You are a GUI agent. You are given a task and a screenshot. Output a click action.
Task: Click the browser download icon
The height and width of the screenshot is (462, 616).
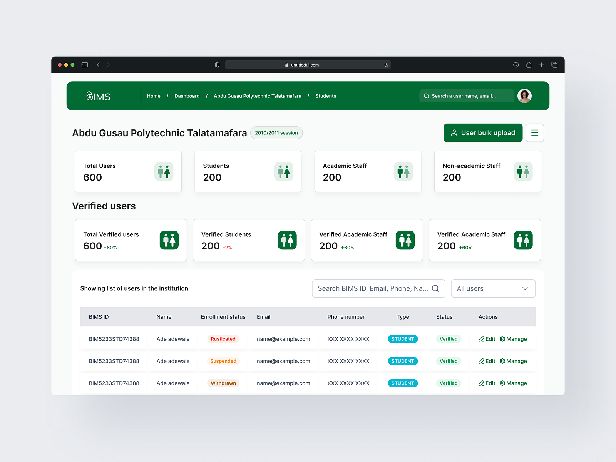pyautogui.click(x=516, y=65)
